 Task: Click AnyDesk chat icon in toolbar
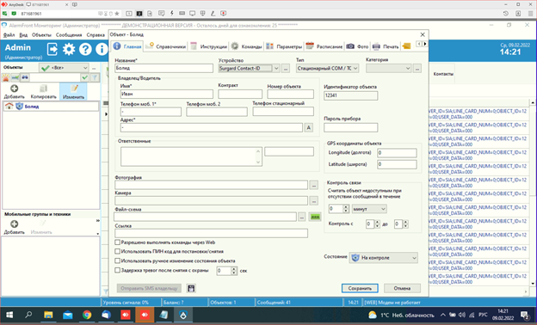(x=161, y=14)
